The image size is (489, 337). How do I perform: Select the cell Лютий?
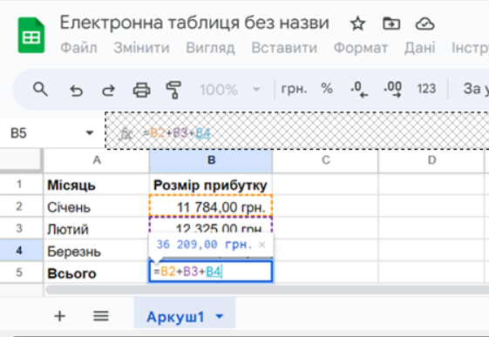(97, 229)
